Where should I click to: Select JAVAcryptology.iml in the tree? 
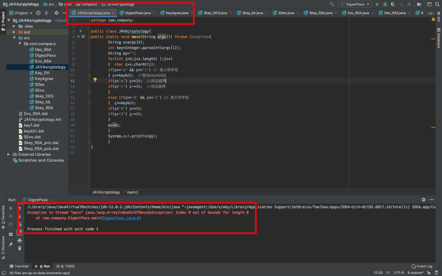[x=42, y=119]
